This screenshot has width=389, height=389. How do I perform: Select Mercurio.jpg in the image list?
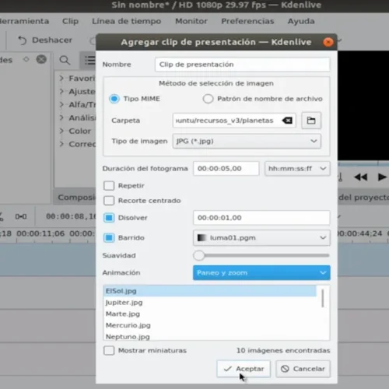point(210,325)
